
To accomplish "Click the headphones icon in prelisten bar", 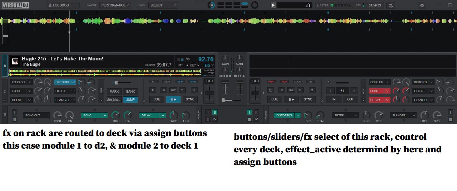I will point(308,5).
